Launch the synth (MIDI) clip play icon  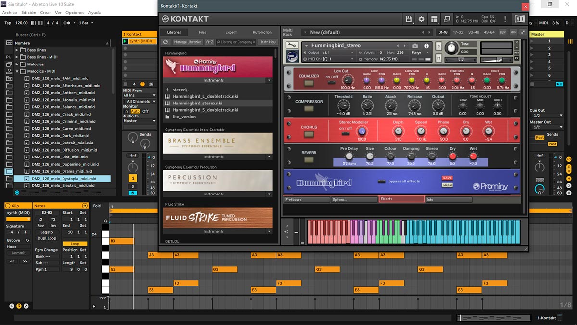125,41
